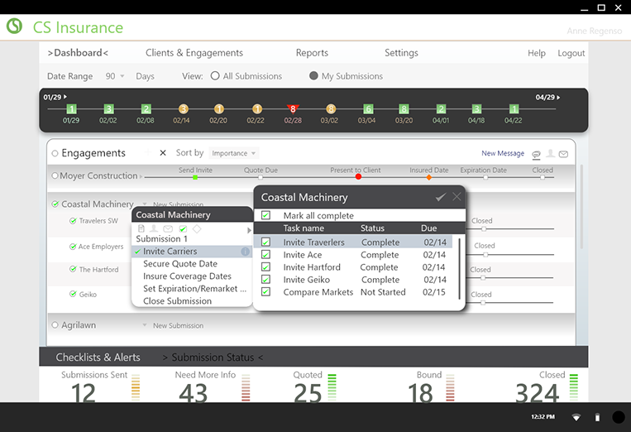Viewport: 631px width, 432px height.
Task: Click the Logout link
Action: click(571, 53)
